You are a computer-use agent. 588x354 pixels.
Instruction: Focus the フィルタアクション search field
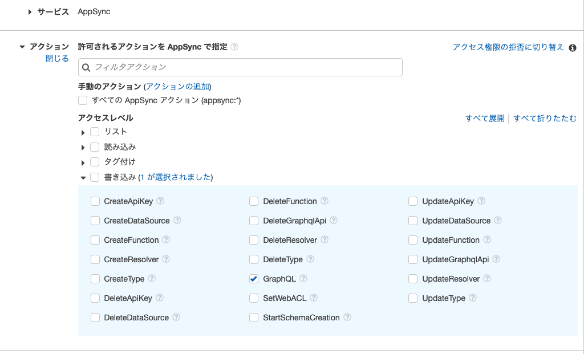point(240,67)
